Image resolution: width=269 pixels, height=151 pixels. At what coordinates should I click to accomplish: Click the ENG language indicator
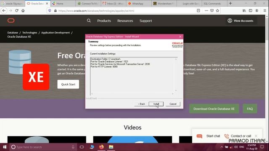(242, 147)
